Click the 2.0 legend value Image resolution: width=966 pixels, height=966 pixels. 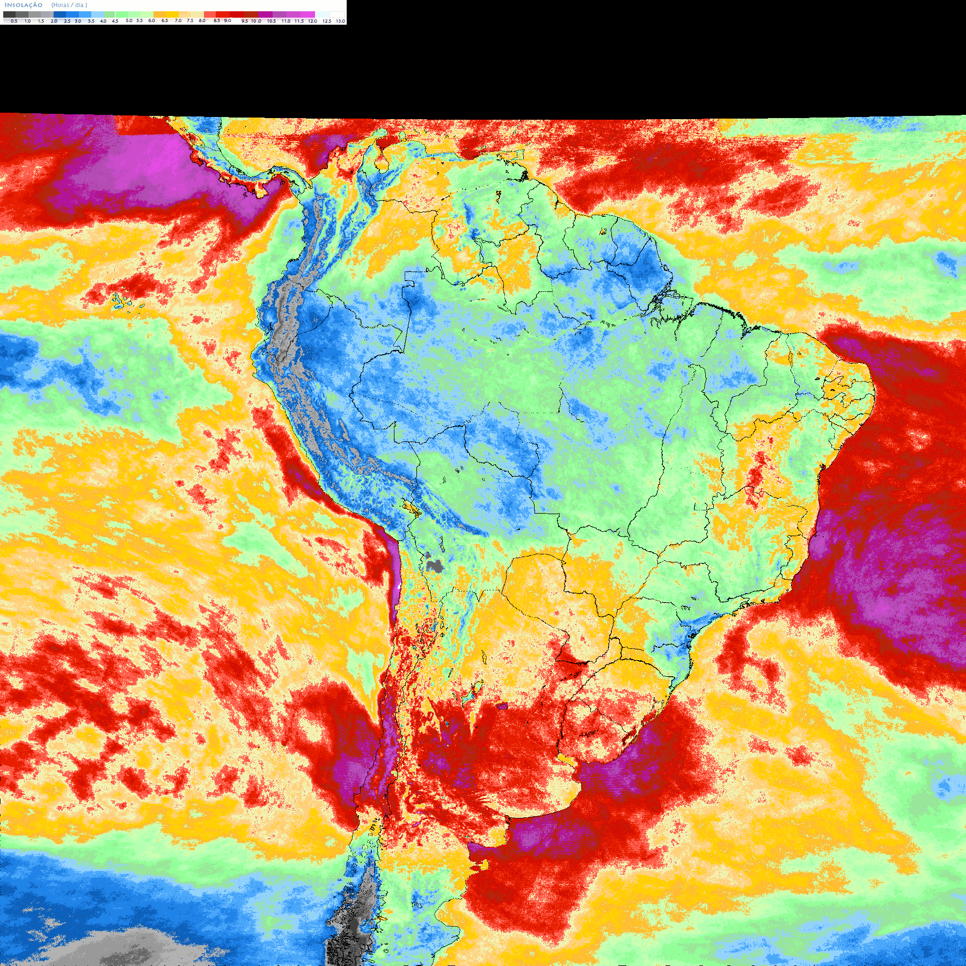click(54, 21)
